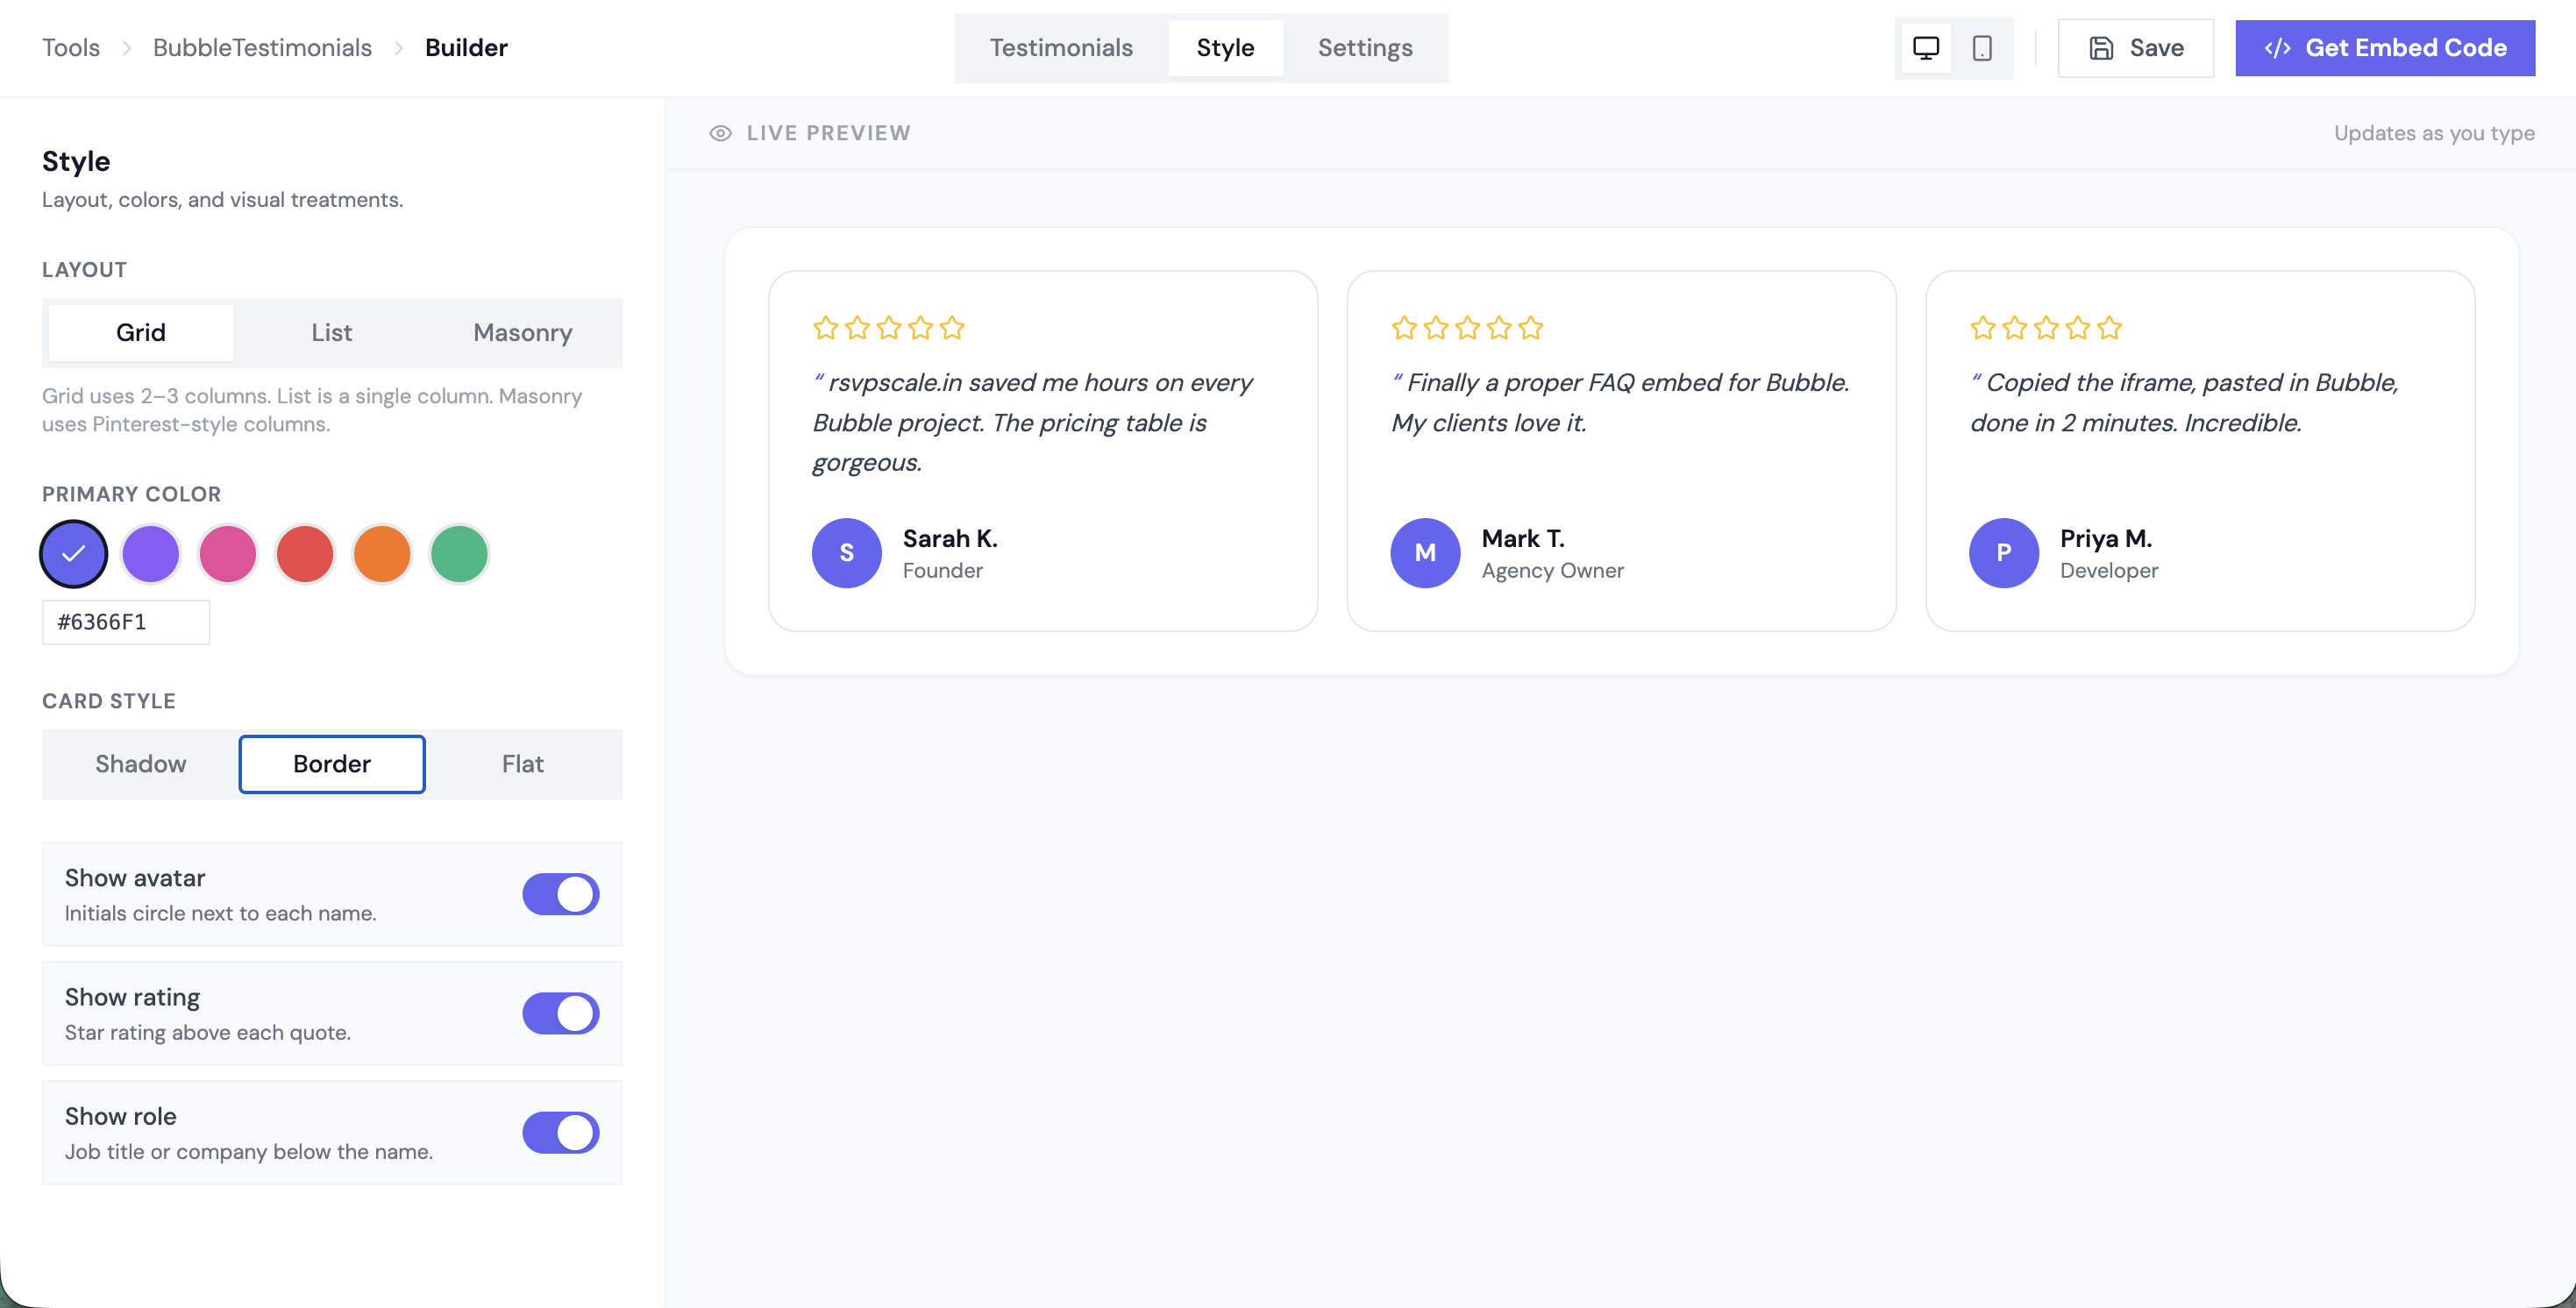Pick the pink color swatch

(228, 553)
